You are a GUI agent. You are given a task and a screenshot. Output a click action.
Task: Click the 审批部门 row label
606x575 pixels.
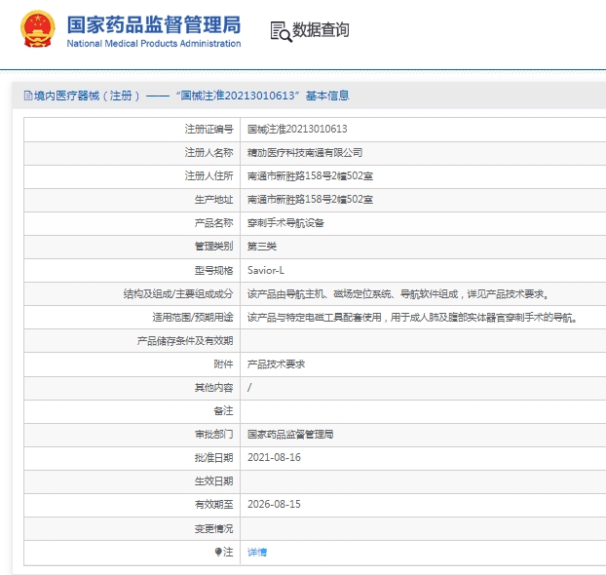click(x=213, y=435)
